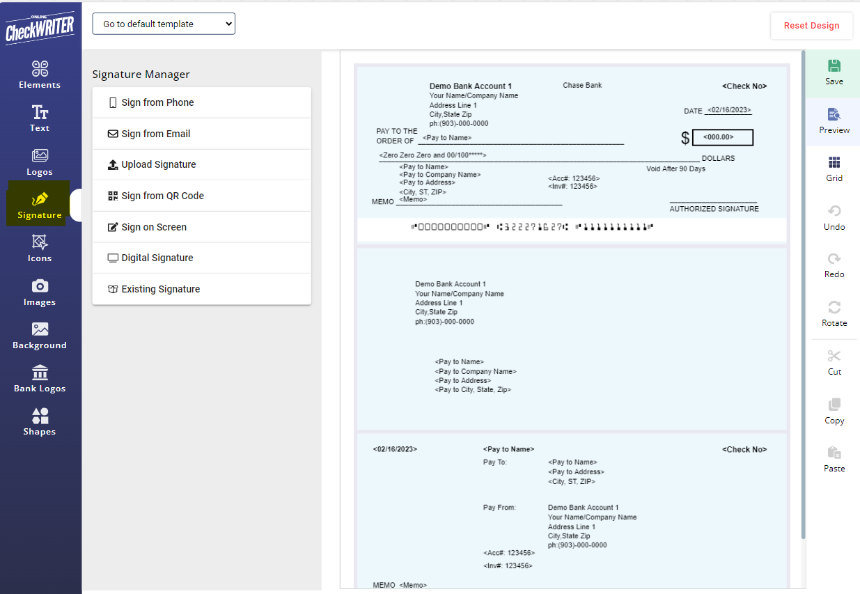Select the Chase Bank text on check
The height and width of the screenshot is (594, 860).
(582, 86)
